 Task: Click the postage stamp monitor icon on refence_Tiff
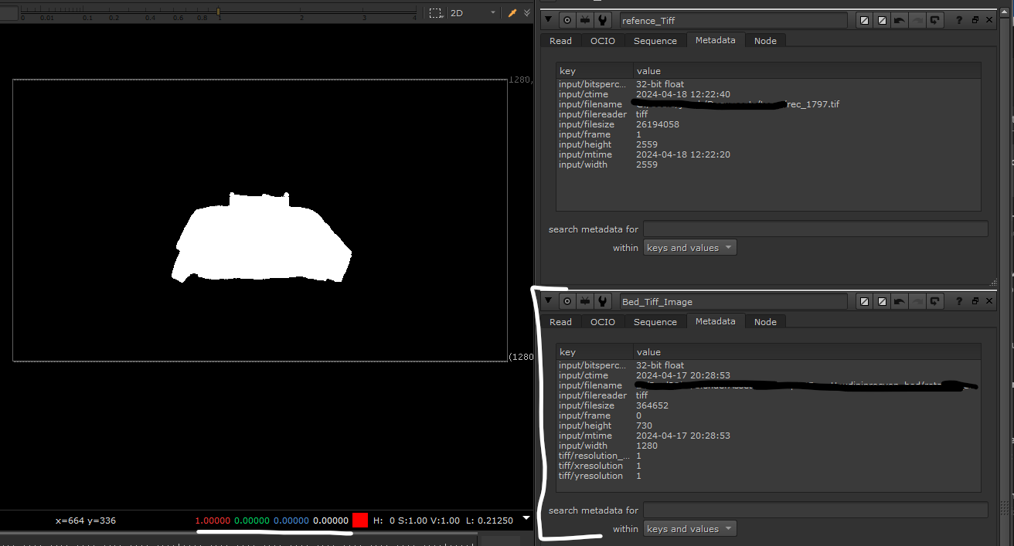click(585, 19)
